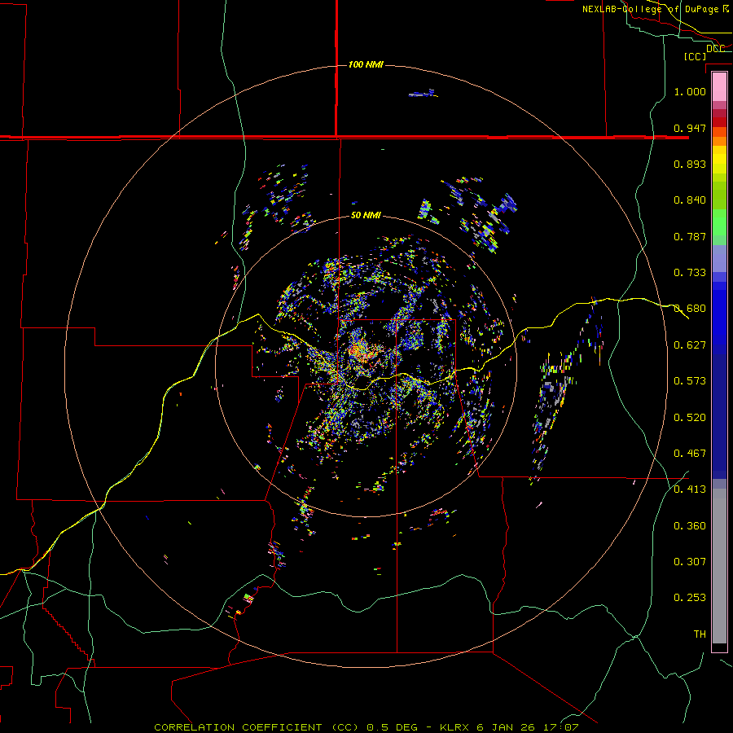This screenshot has height=733, width=733.
Task: Pick the gray segment of the color bar
Action: [x=719, y=566]
